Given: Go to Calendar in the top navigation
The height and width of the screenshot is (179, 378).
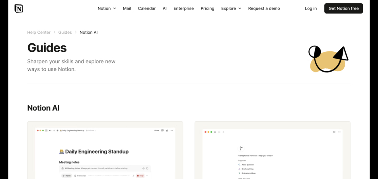Looking at the screenshot, I should (147, 8).
